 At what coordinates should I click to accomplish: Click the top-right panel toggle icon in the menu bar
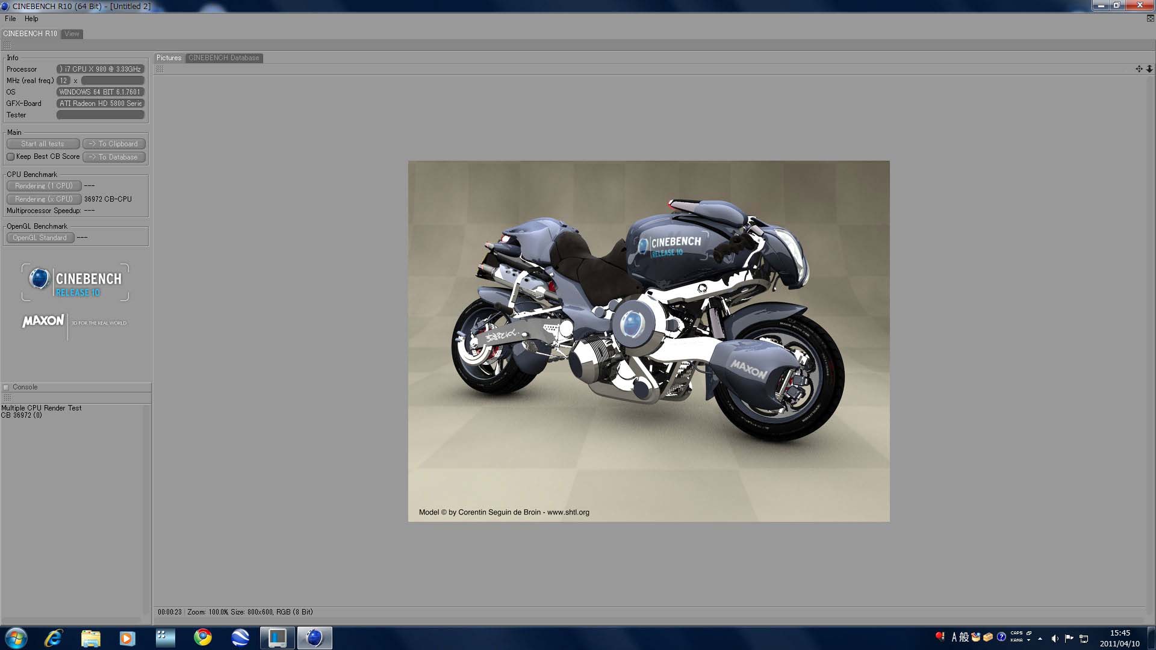(1150, 19)
